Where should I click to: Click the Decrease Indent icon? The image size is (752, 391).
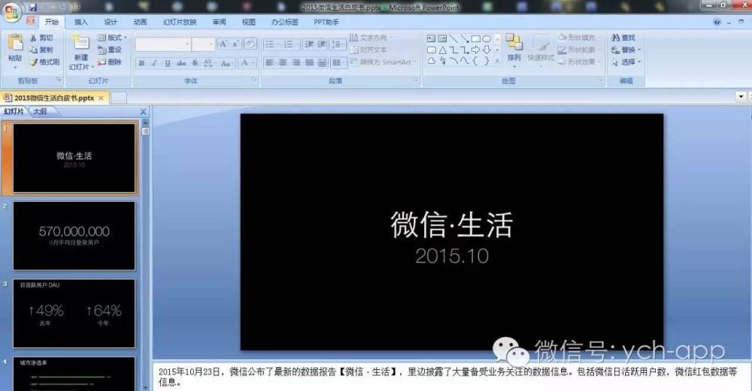[x=309, y=44]
